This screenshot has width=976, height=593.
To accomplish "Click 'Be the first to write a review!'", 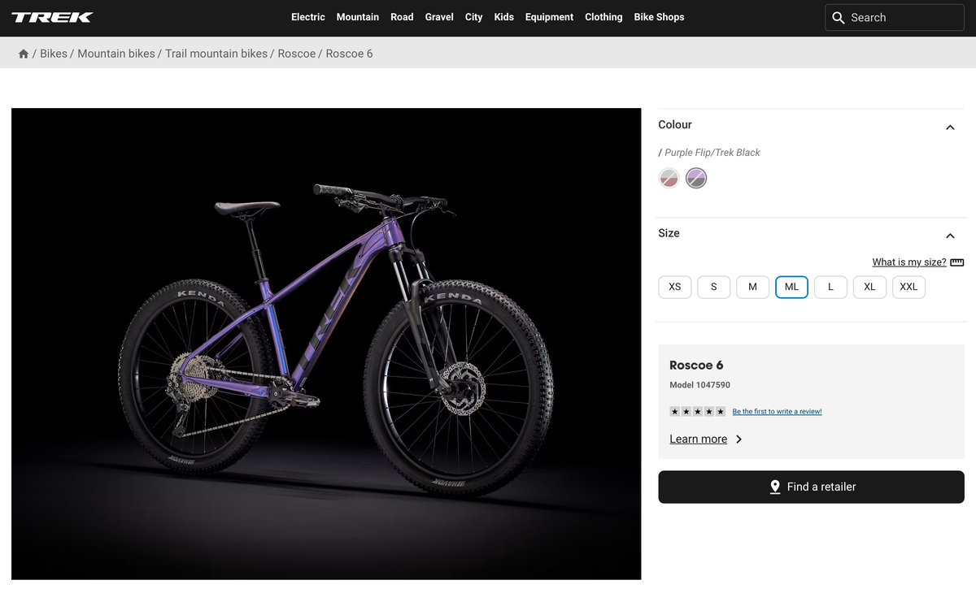I will pos(777,411).
